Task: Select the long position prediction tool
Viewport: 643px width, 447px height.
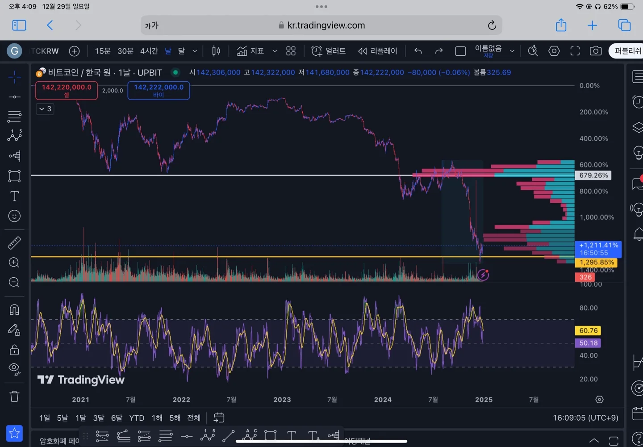Action: coord(14,156)
